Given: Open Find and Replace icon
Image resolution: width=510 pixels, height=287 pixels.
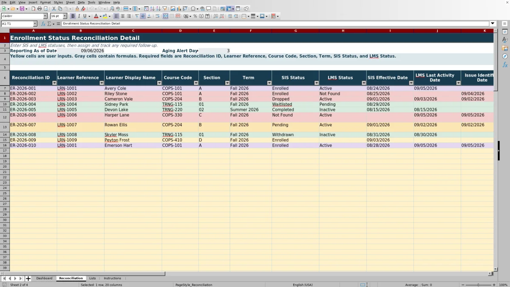Looking at the screenshot, I should (x=112, y=9).
